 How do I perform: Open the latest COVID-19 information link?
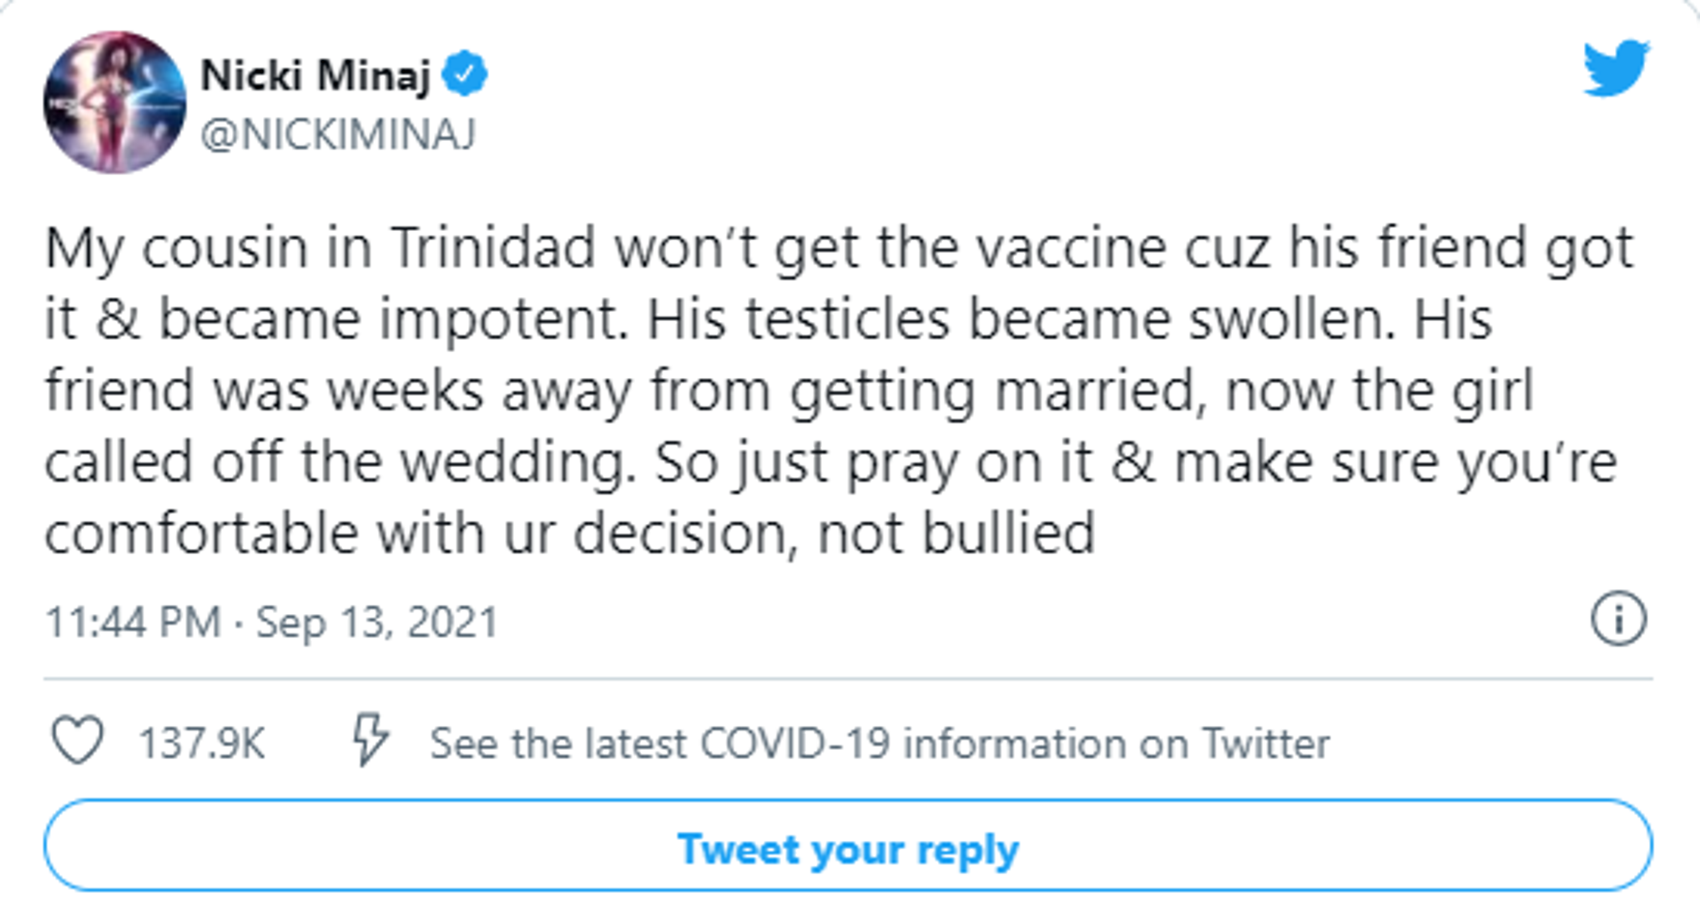point(879,742)
